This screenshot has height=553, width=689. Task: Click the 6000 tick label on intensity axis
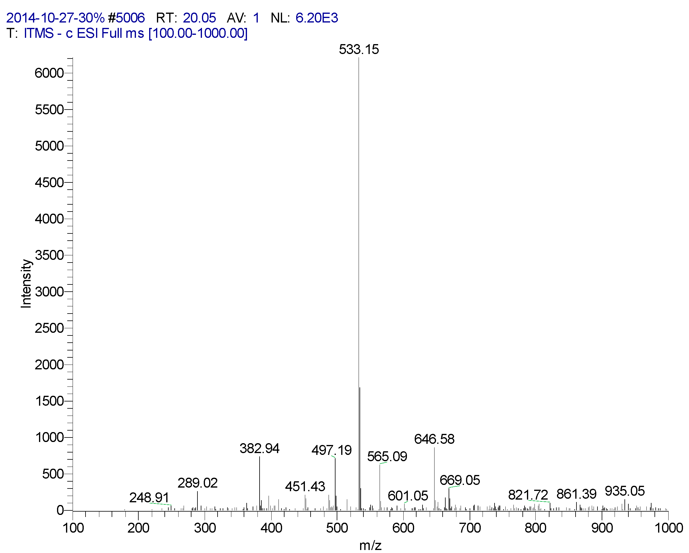(49, 73)
